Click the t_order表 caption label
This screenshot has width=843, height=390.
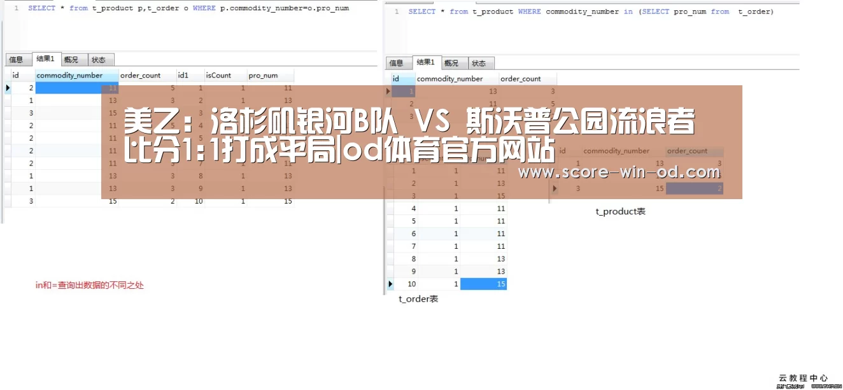(418, 298)
